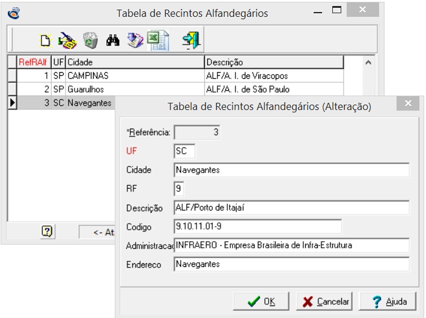Click the Exit door toolbar icon
Image resolution: width=426 pixels, height=318 pixels.
click(191, 40)
